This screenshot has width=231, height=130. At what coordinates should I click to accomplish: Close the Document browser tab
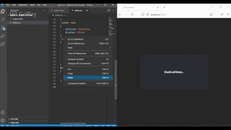pyautogui.click(x=158, y=7)
